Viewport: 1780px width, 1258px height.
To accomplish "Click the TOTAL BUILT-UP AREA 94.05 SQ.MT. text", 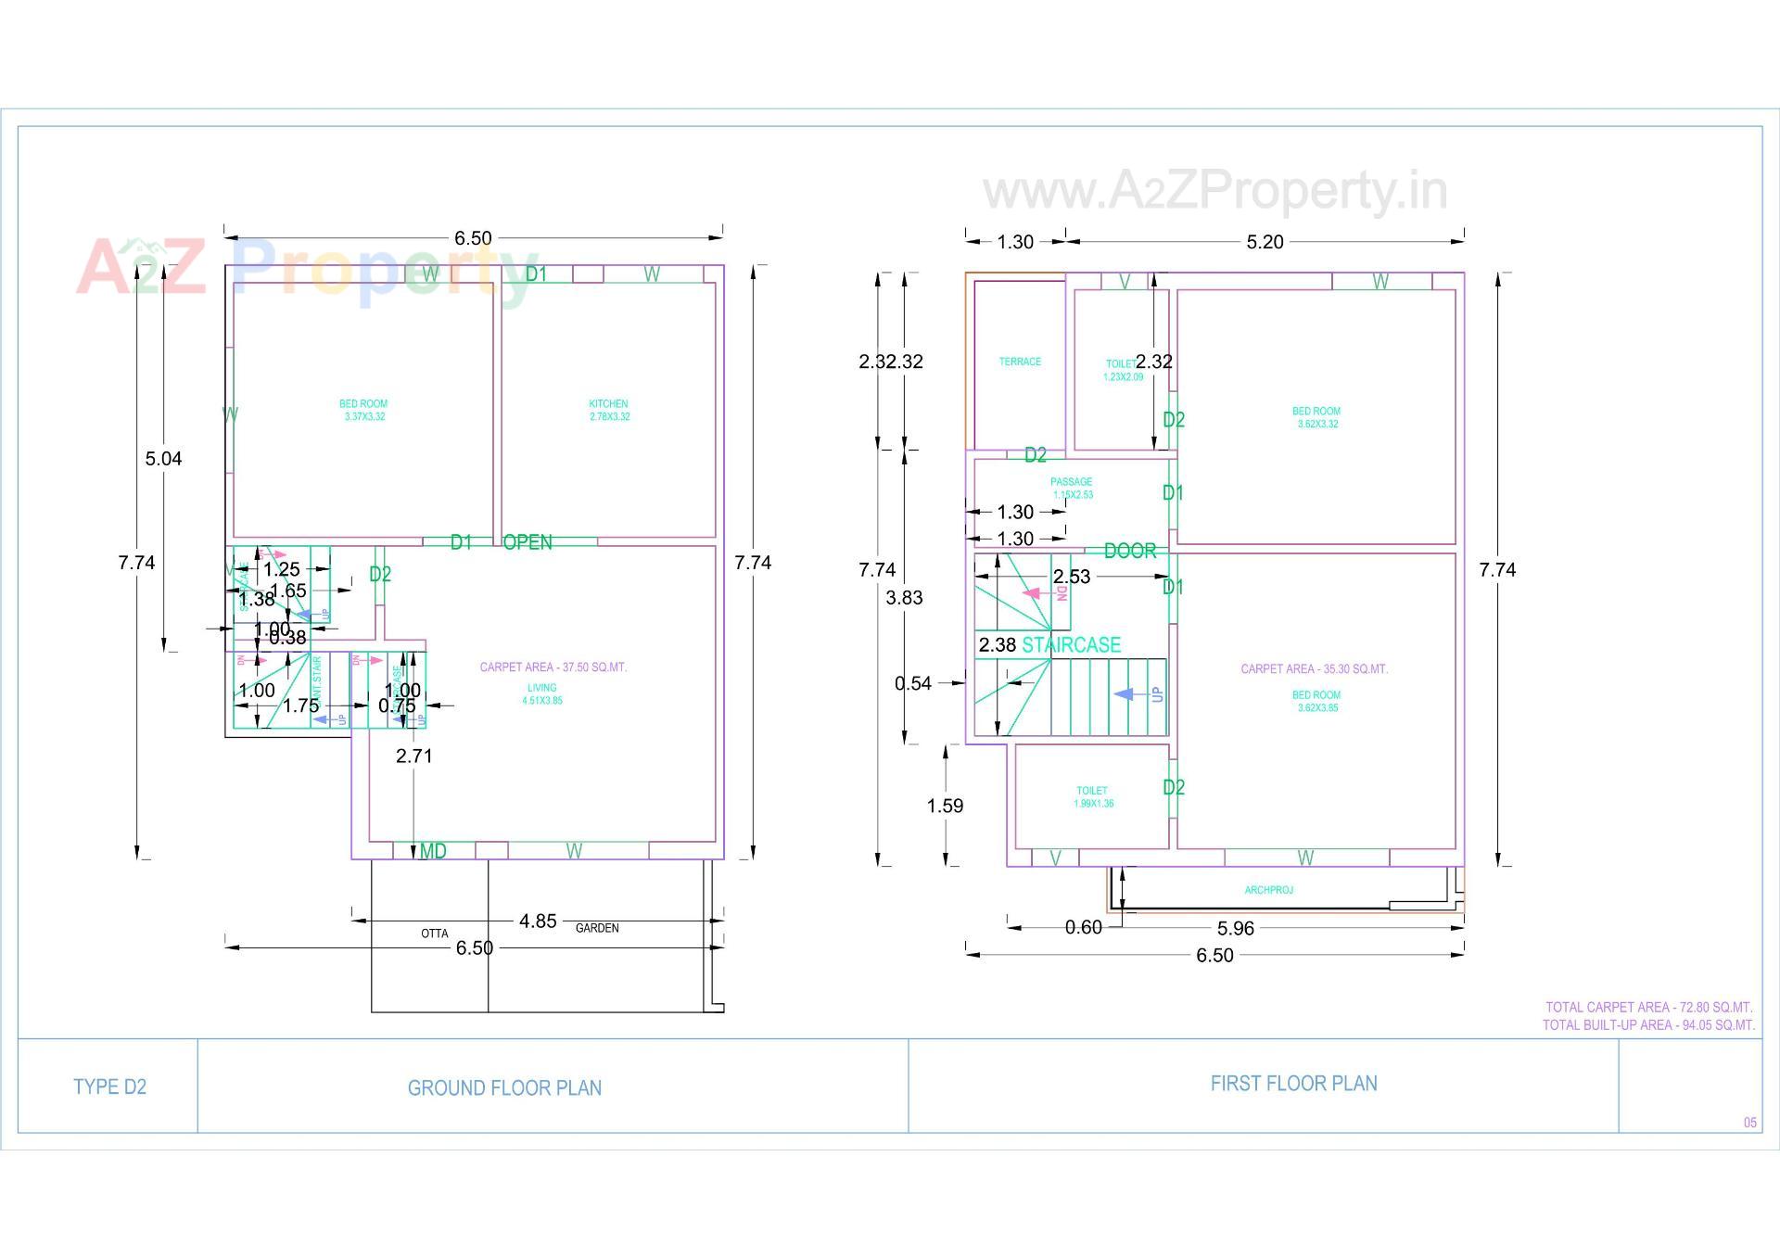I will (1647, 1024).
